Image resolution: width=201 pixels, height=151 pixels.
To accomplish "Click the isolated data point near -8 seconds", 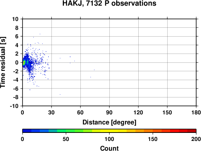I will tap(60, 94).
